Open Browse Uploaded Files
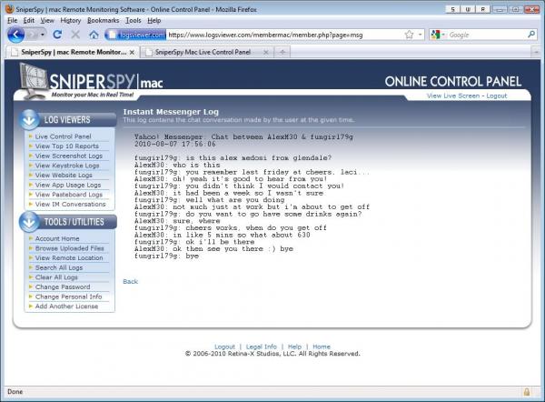 pyautogui.click(x=70, y=248)
